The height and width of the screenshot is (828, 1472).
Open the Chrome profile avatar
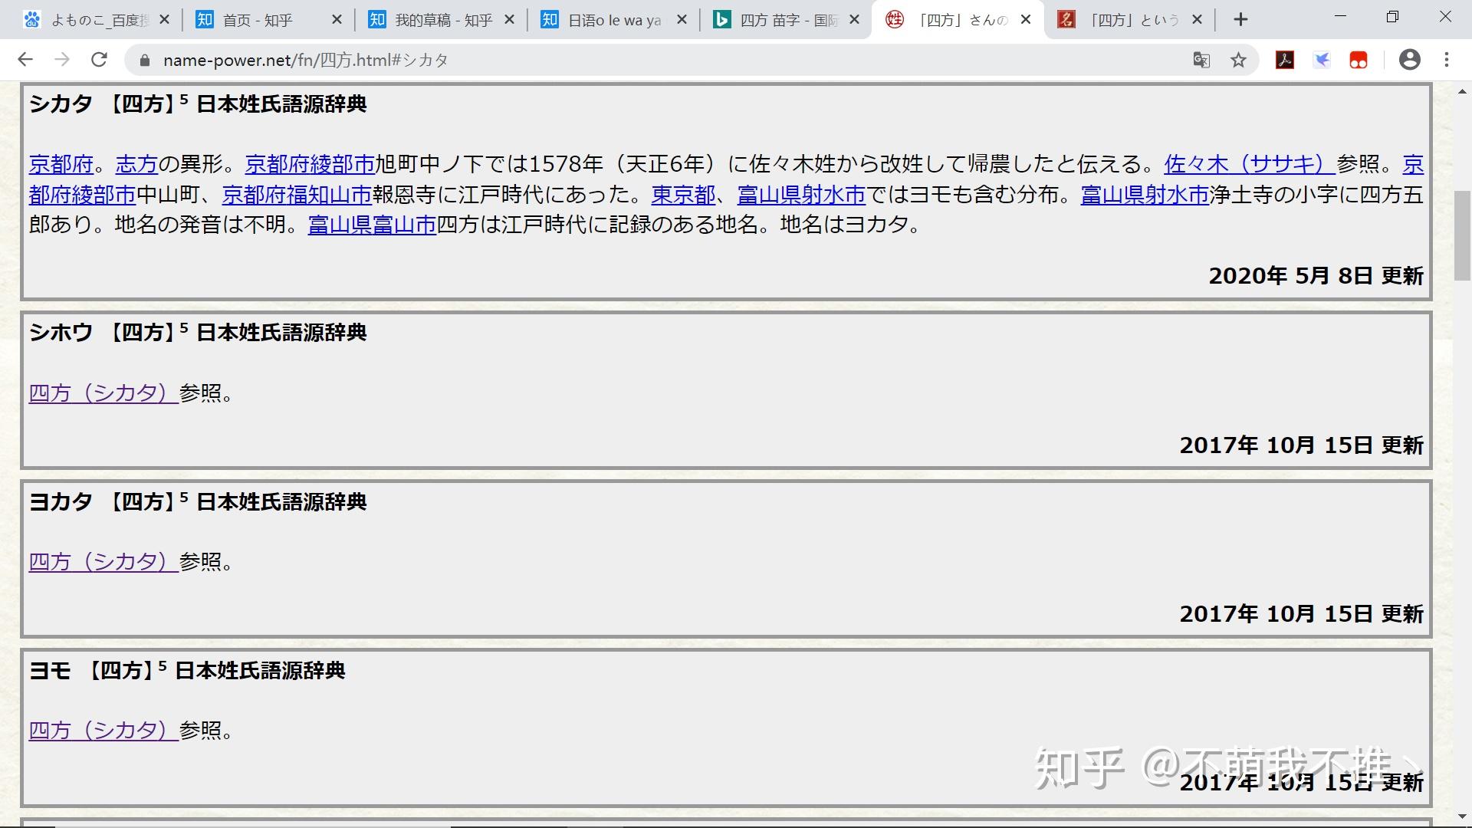point(1410,60)
